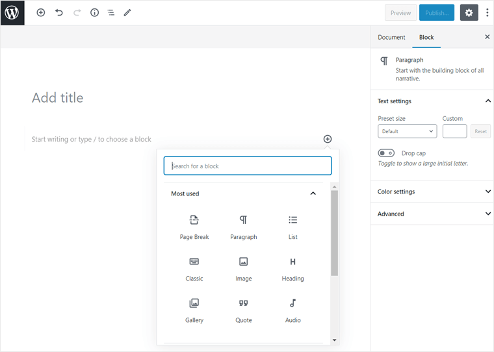
Task: Expand the Advanced section
Action: coord(432,214)
